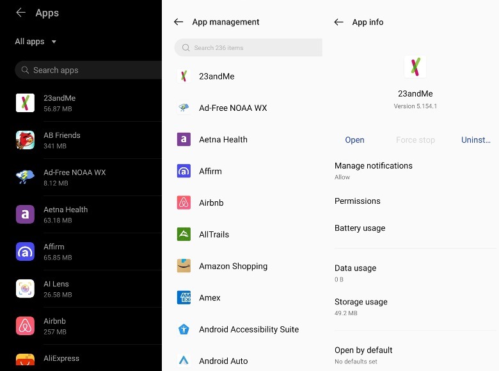499x371 pixels.
Task: Click 23andMe label in App management
Action: click(217, 76)
